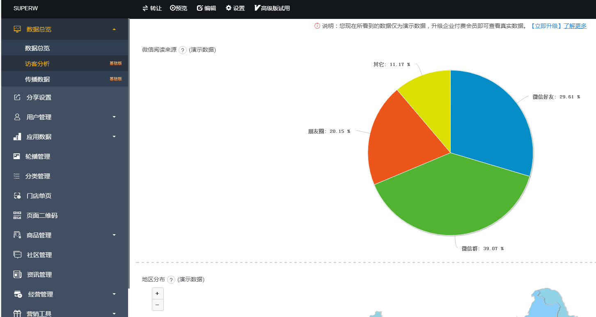Select the 访客分析 submenu item
The width and height of the screenshot is (596, 317).
point(64,64)
